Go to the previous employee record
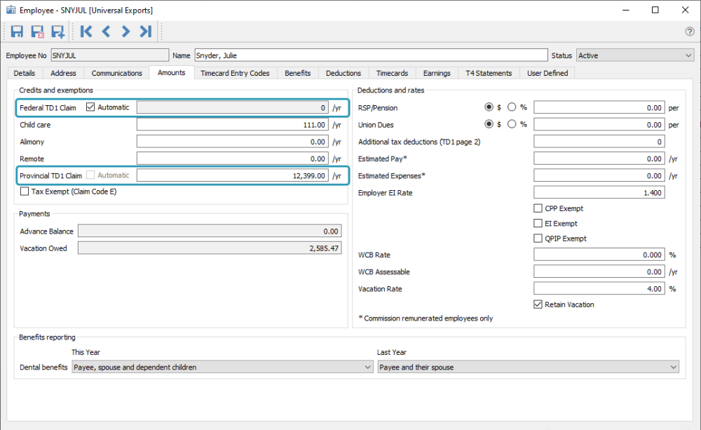This screenshot has width=701, height=430. point(106,32)
